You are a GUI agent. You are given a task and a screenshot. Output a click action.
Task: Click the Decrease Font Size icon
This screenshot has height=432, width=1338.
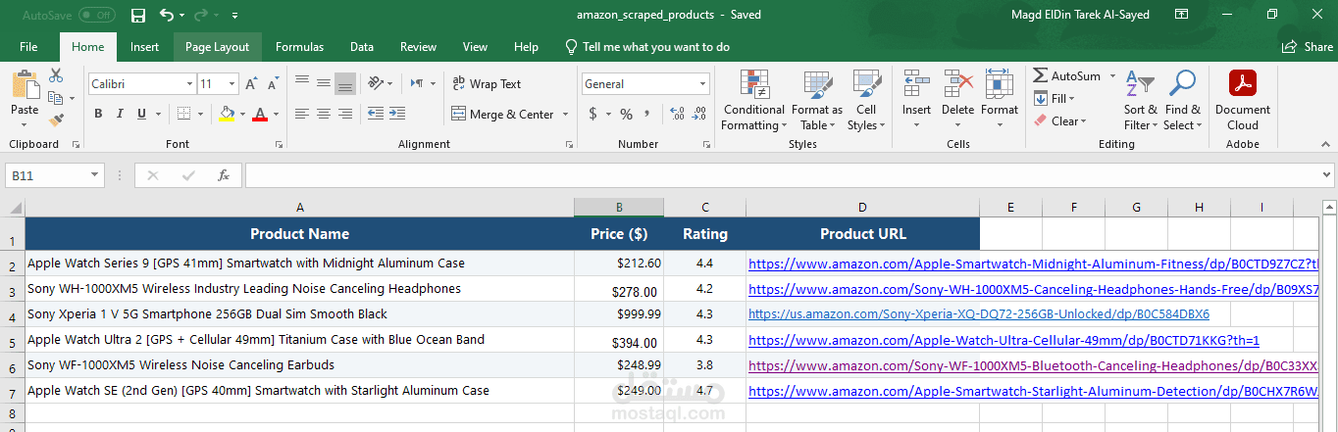click(272, 84)
